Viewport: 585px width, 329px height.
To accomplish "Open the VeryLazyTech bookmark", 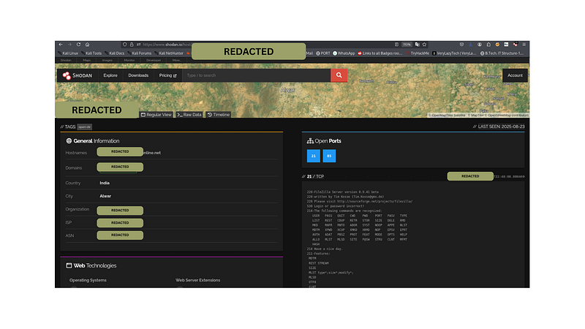I will [x=454, y=53].
